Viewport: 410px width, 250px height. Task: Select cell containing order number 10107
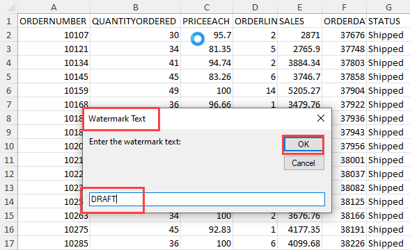pyautogui.click(x=54, y=35)
